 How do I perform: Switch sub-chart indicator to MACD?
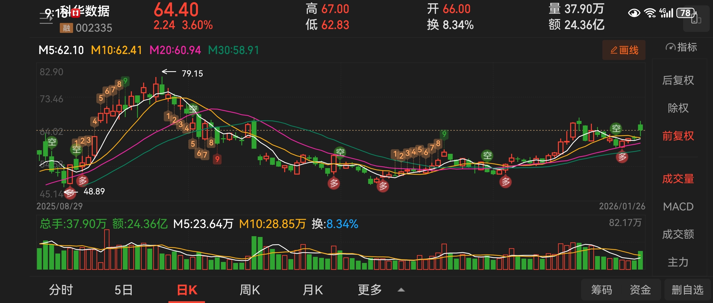click(x=678, y=207)
